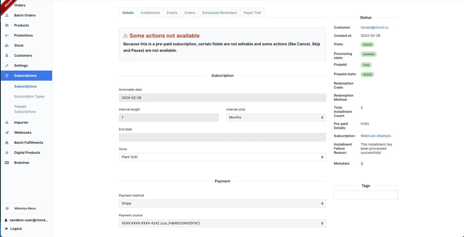
Task: Open the Interval units Months dropdown
Action: click(x=276, y=117)
